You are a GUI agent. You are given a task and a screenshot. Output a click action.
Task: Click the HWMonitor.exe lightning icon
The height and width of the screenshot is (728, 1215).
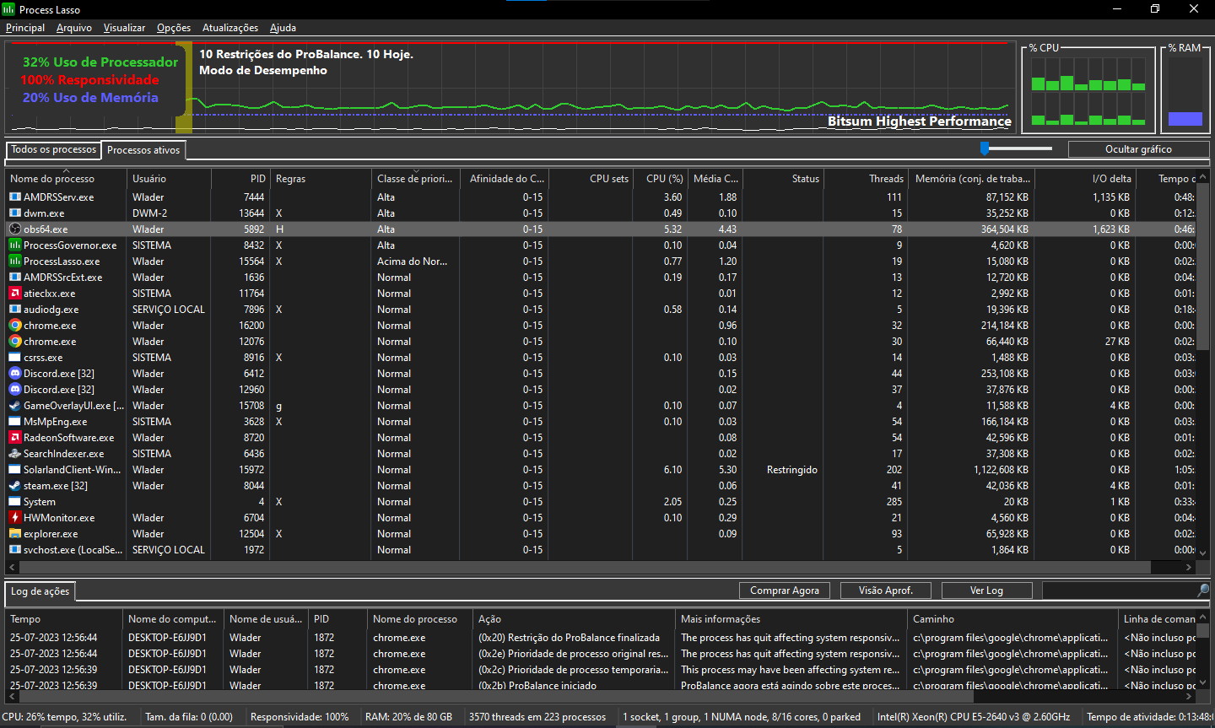(x=15, y=518)
